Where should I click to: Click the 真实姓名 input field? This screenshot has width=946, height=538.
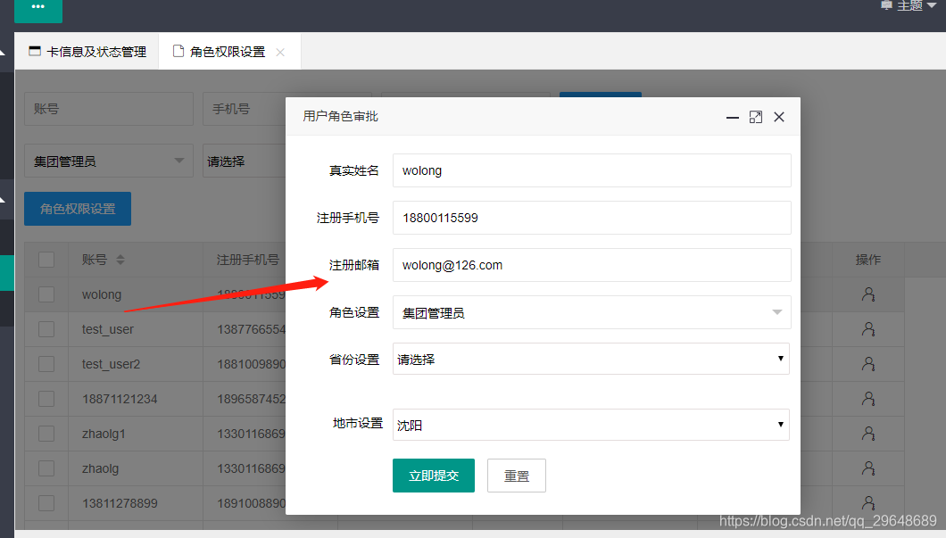coord(591,170)
